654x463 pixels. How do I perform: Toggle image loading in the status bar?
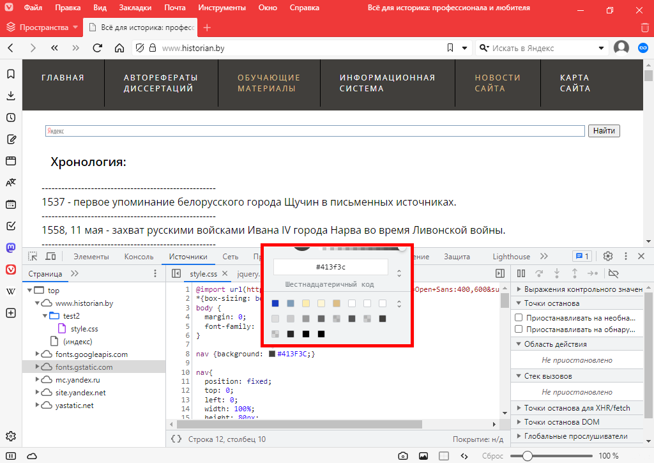coord(423,456)
